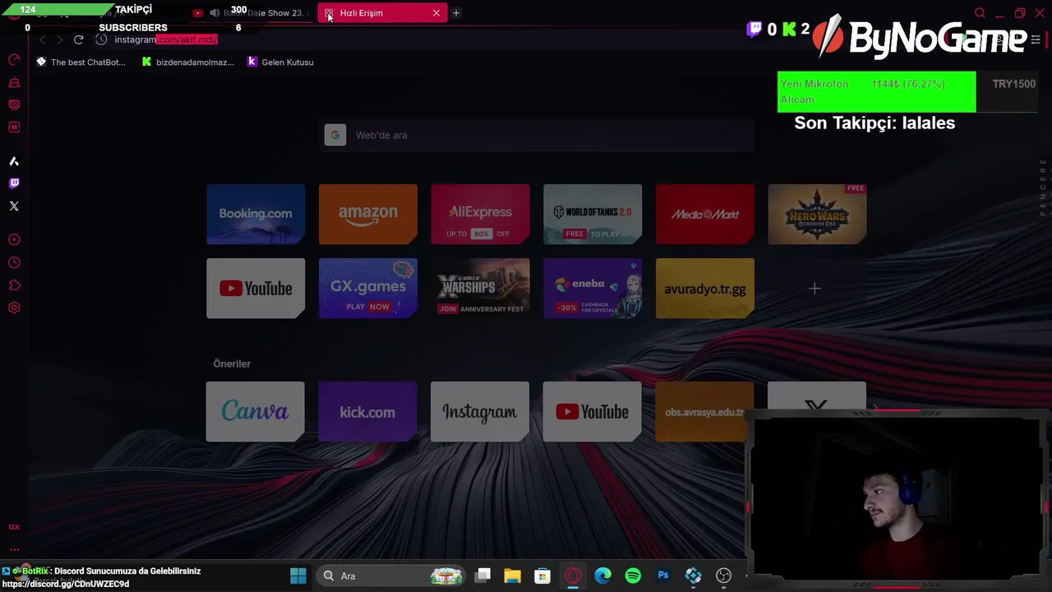The width and height of the screenshot is (1052, 592).
Task: Click the Web'de ara search field
Action: point(538,135)
